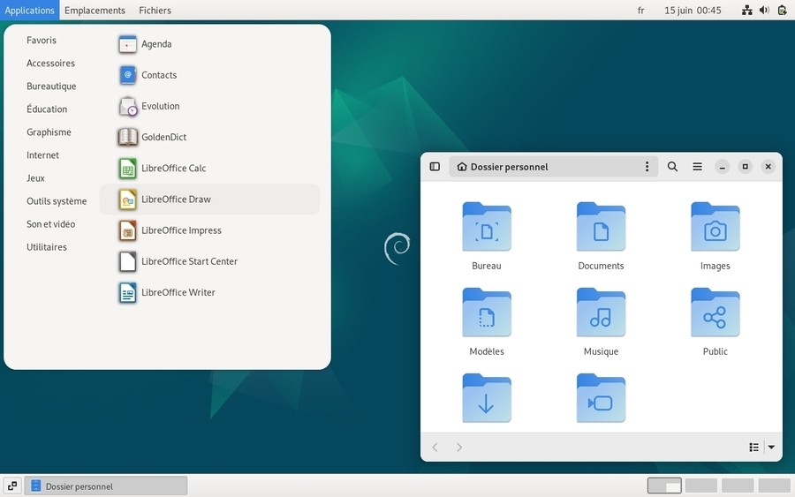Select the Accessoires category
This screenshot has height=497, width=795.
[50, 64]
